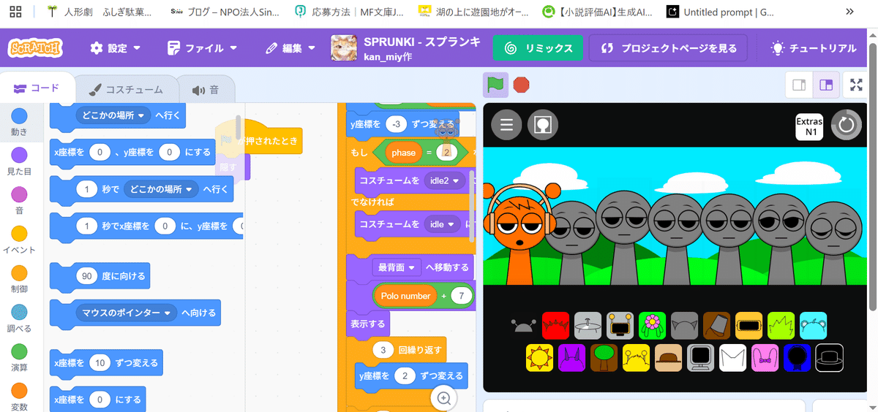The image size is (878, 412).
Task: Switch to the 音 tab
Action: tap(206, 90)
